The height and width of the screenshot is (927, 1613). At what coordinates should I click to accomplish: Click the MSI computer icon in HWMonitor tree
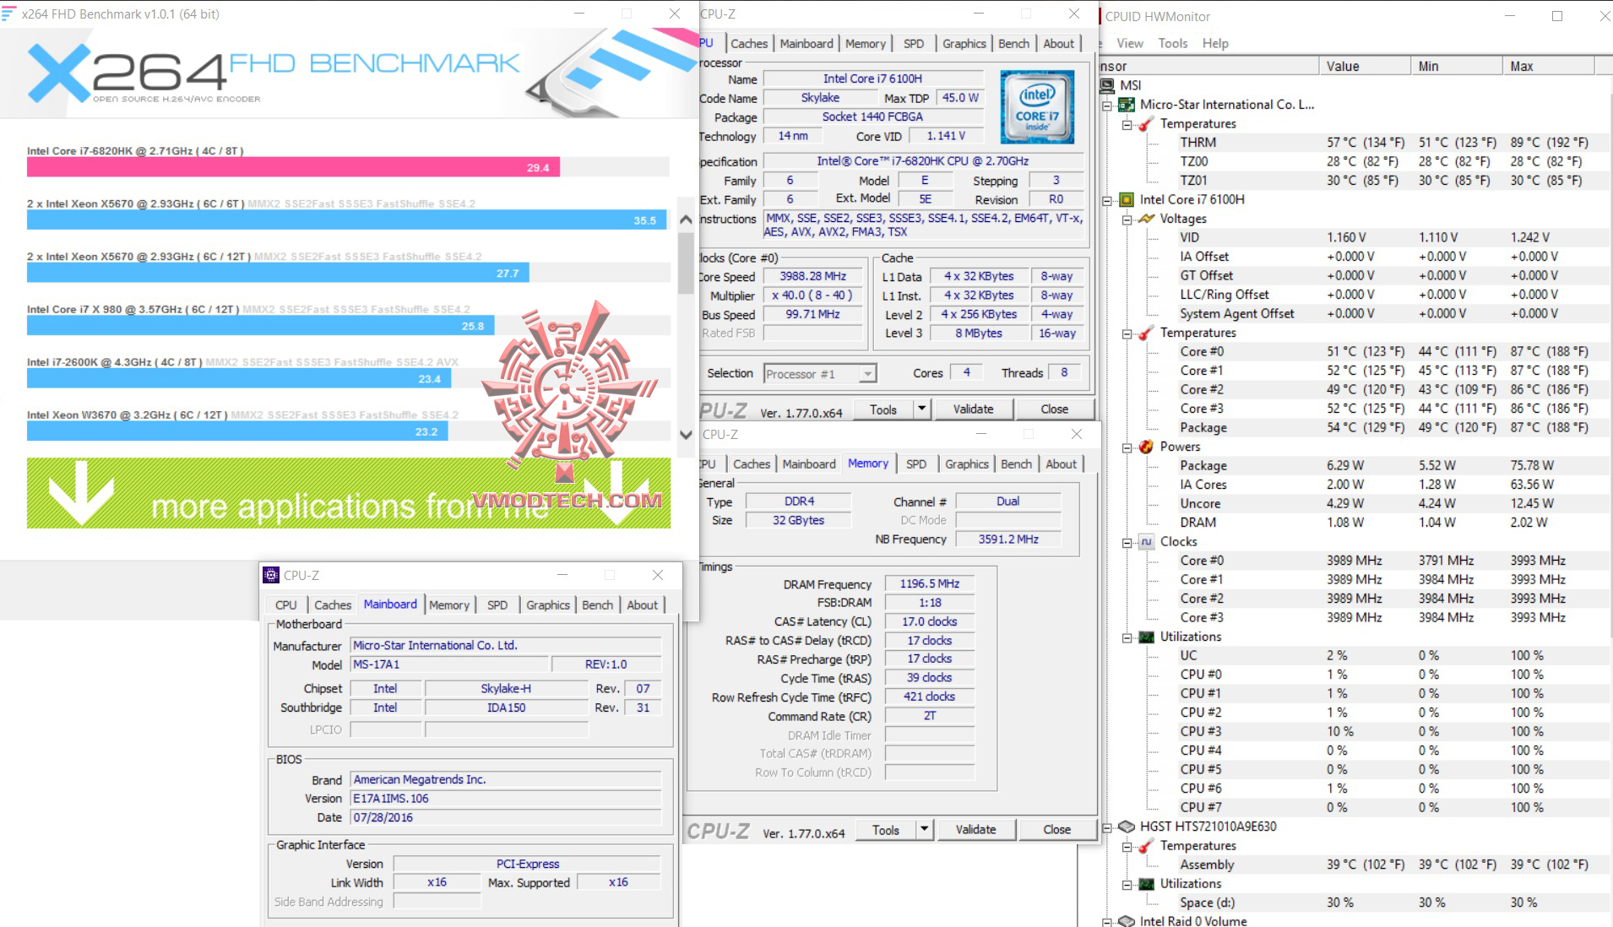(1107, 85)
